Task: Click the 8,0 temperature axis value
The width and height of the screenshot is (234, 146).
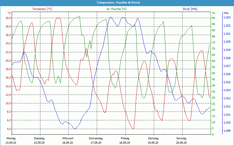Action: point(9,112)
